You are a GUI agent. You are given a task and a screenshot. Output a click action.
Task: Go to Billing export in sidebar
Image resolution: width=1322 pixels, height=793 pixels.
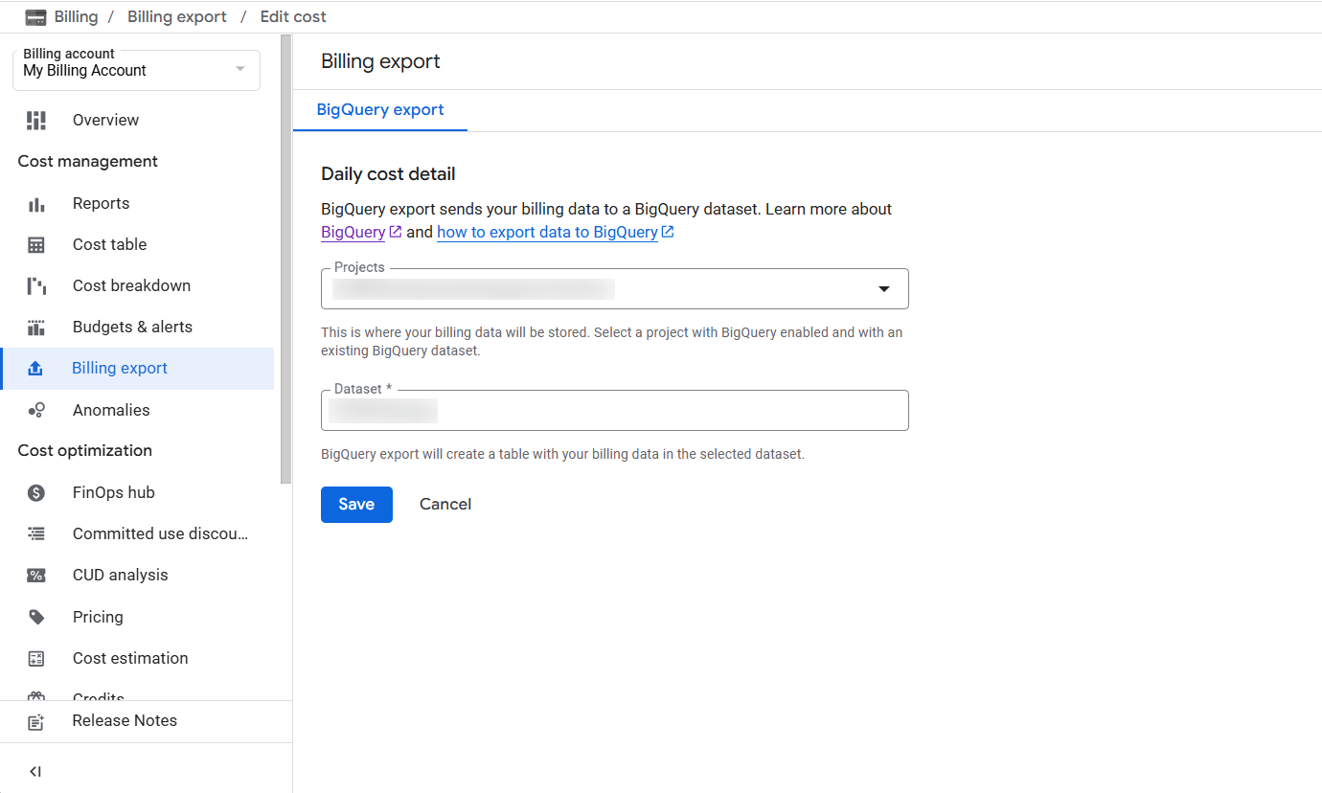120,369
